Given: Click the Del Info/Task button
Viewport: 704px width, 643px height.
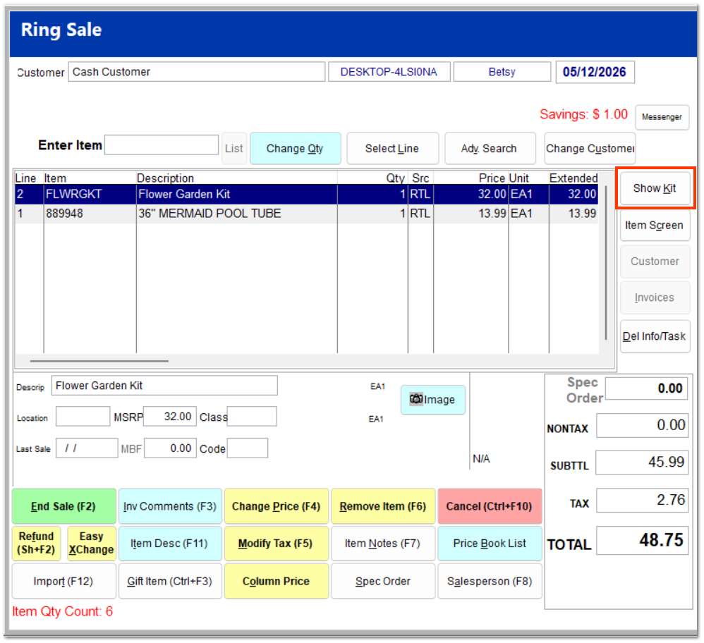Looking at the screenshot, I should coord(655,336).
